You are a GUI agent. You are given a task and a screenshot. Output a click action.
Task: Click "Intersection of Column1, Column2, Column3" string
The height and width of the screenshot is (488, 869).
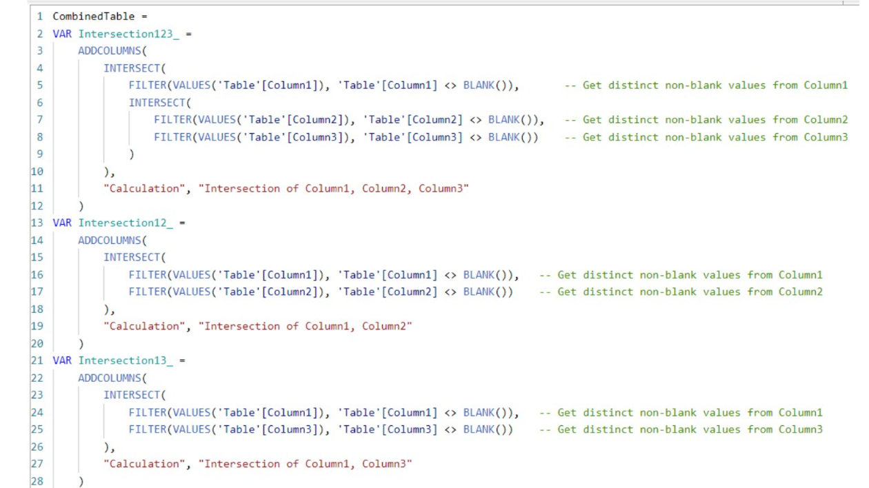coord(334,188)
